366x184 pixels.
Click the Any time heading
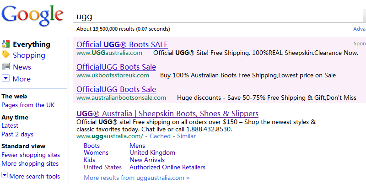[15, 118]
